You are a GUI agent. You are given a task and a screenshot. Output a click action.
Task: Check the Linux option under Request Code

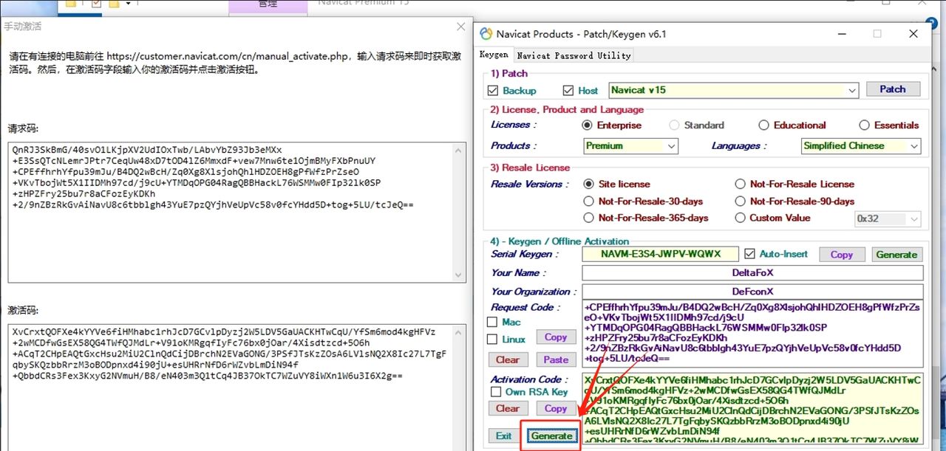(x=494, y=340)
